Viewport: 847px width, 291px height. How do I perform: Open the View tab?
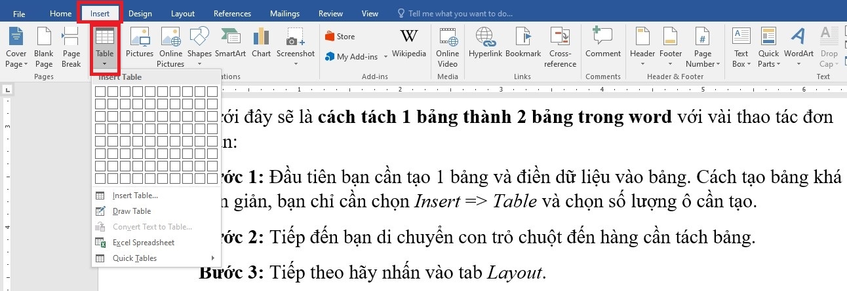370,14
